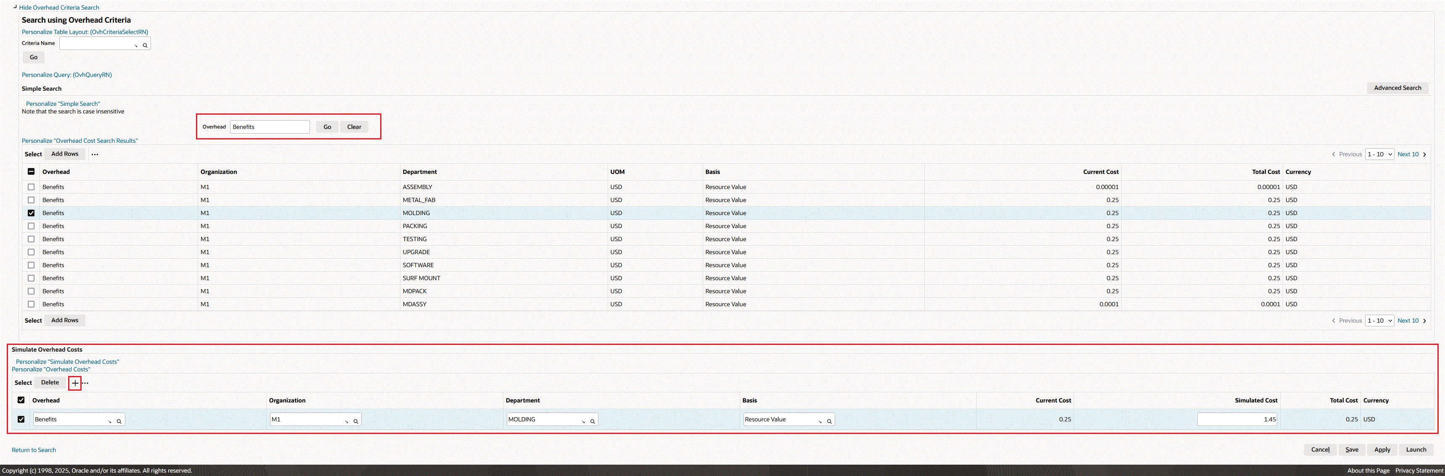The image size is (1445, 476).
Task: Click the Launch button
Action: (1416, 450)
